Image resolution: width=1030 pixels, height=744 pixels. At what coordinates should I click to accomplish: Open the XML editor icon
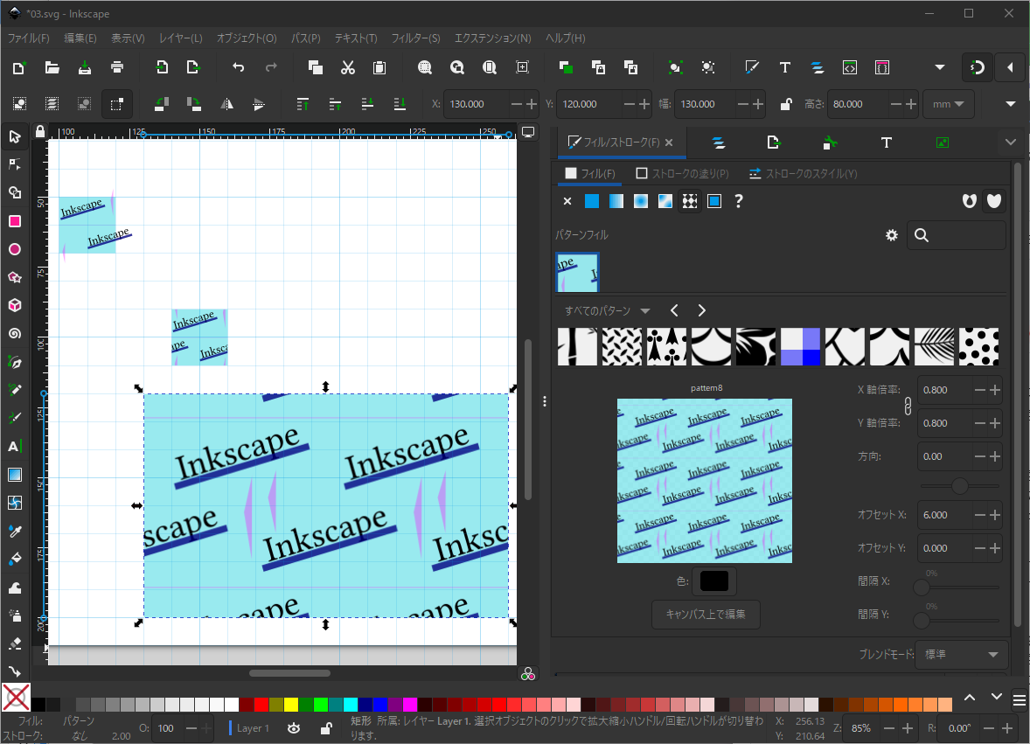coord(850,67)
